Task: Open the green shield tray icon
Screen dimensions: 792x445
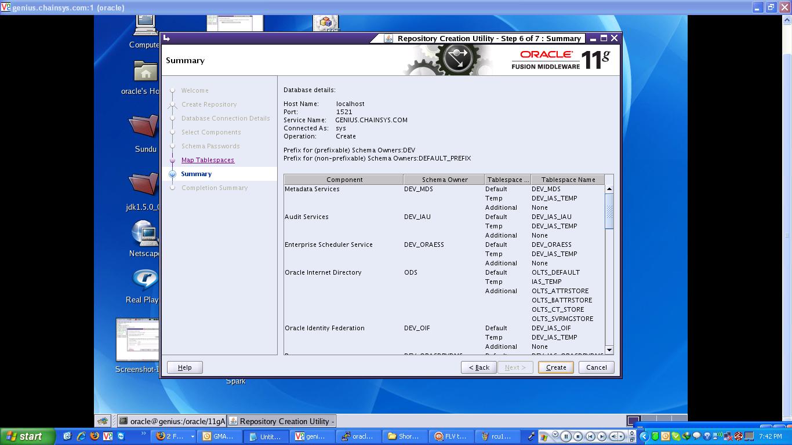Action: point(655,436)
